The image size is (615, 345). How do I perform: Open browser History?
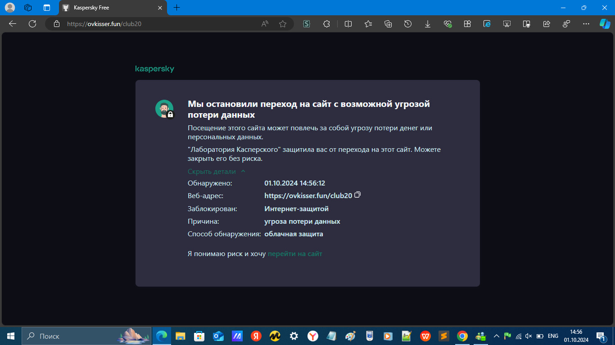pyautogui.click(x=408, y=24)
